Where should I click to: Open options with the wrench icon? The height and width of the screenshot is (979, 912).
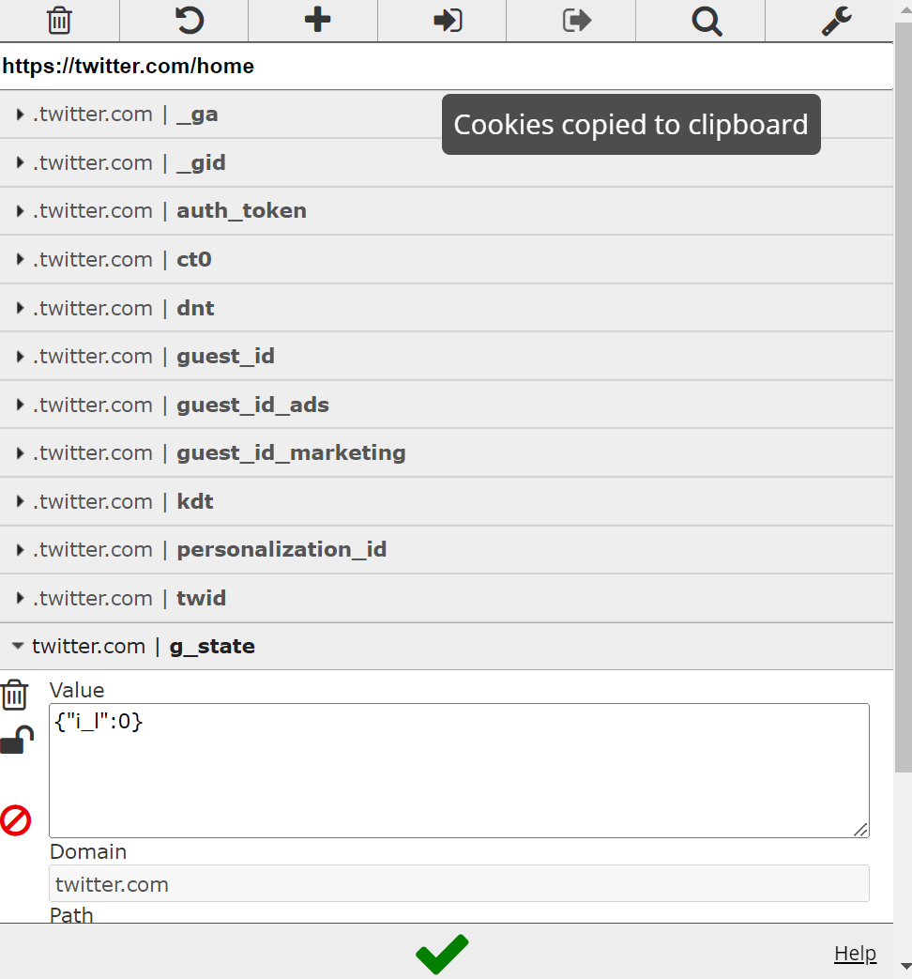[836, 20]
